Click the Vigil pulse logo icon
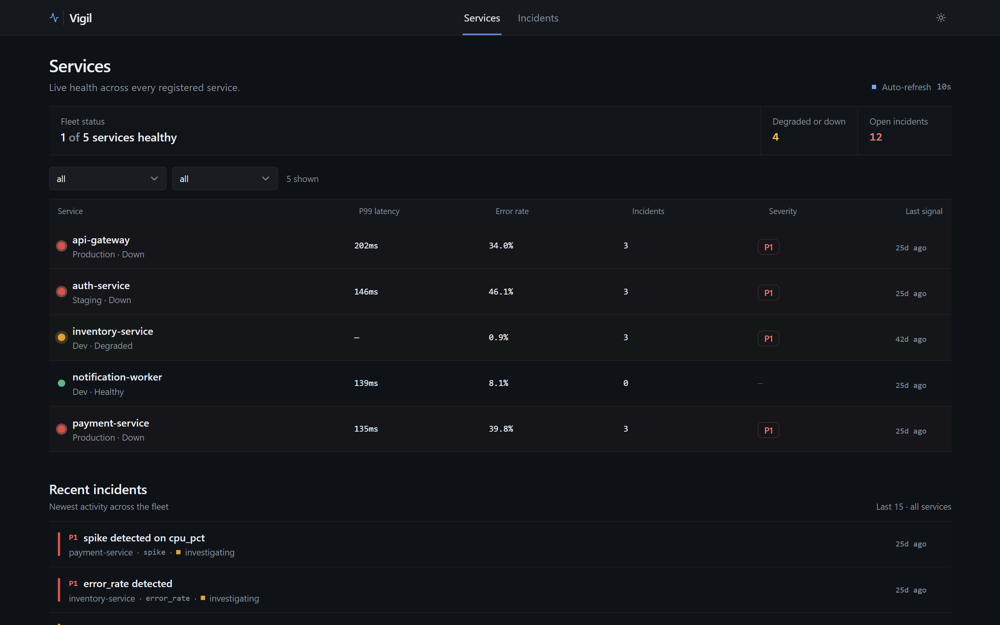The height and width of the screenshot is (625, 1000). pos(54,18)
